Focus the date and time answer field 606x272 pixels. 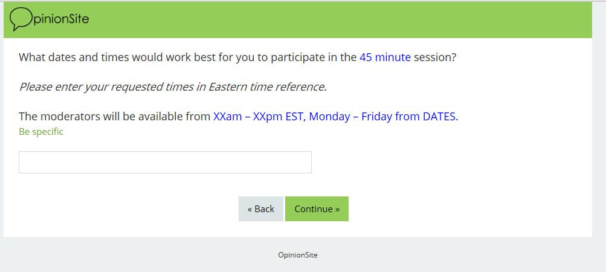(165, 162)
